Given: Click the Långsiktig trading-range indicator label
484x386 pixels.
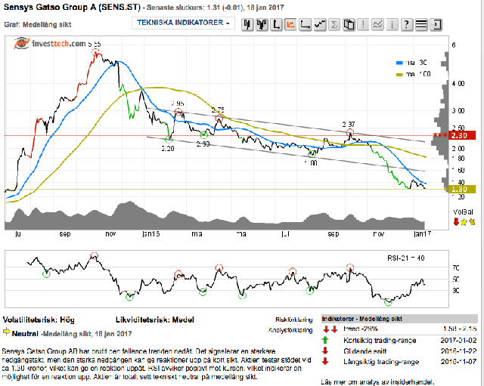Looking at the screenshot, I should [381, 361].
